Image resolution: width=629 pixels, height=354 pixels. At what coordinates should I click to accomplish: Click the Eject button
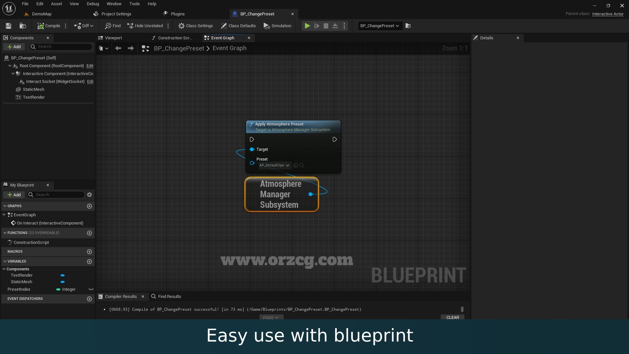click(x=335, y=26)
